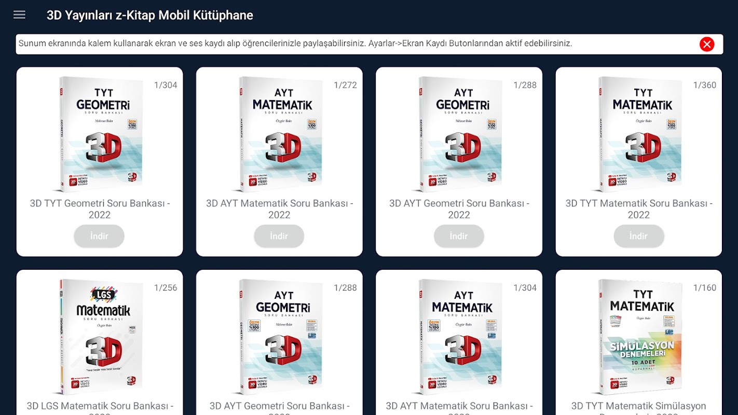Open the TYT Matematik Simülasyon Denemeleri cover
Screen dimensions: 738x415
[638, 337]
